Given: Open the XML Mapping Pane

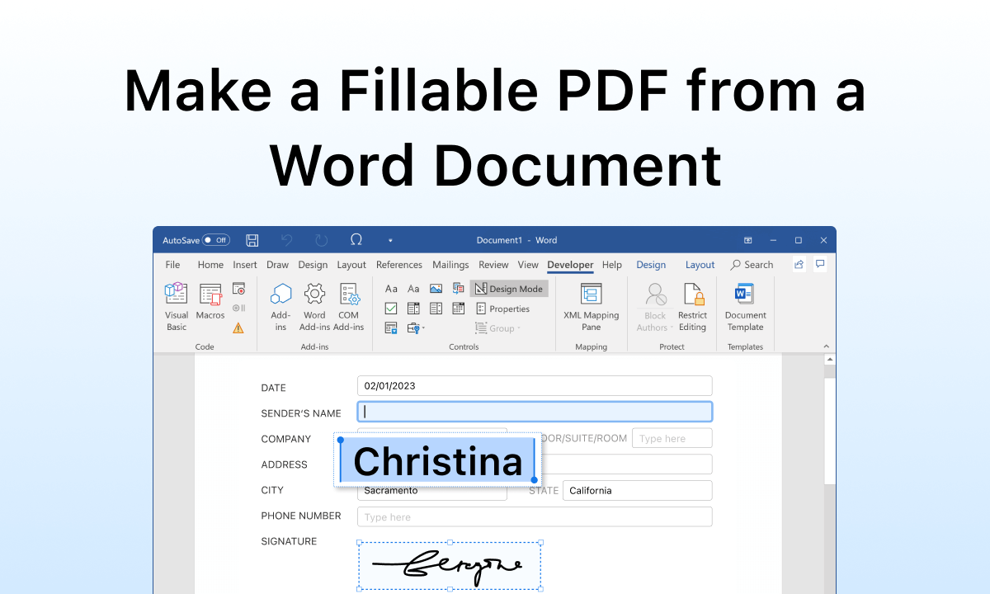Looking at the screenshot, I should [x=591, y=307].
